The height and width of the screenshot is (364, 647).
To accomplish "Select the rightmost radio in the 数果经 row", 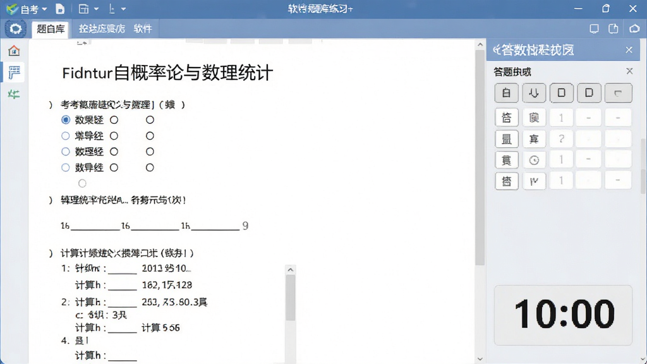I will coord(150,119).
